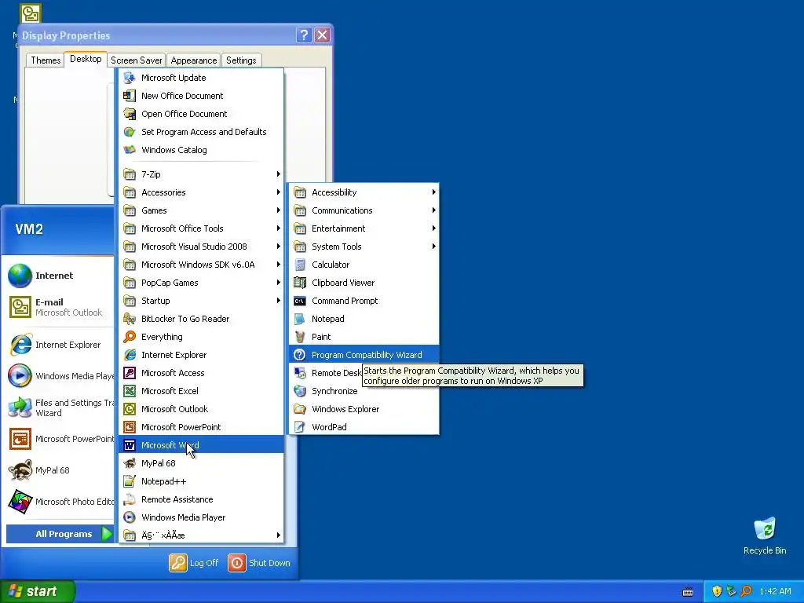This screenshot has height=603, width=804.
Task: Start Windows Media Player from All Programs list
Action: tap(201, 517)
